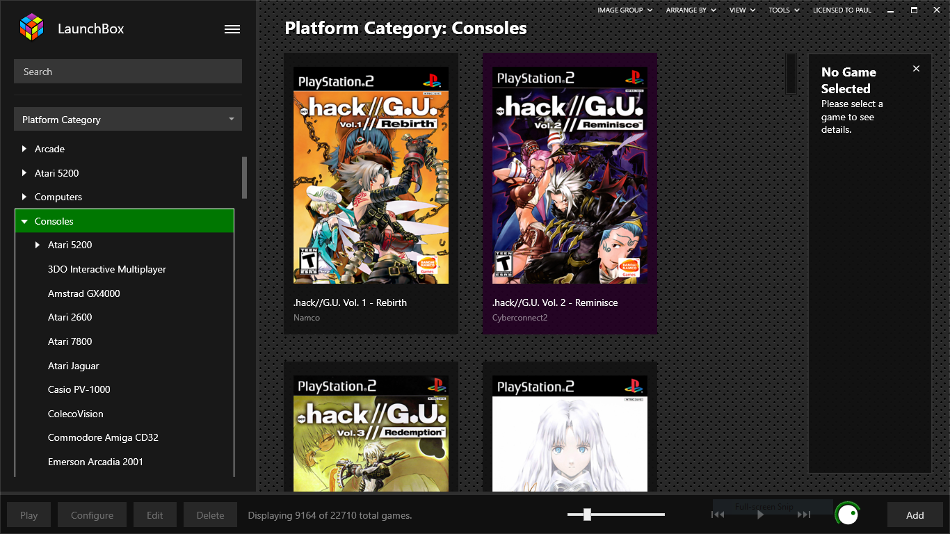Click the '.hack//G.U. Vol. 2 - Reminisce' title
The height and width of the screenshot is (534, 950).
[555, 302]
